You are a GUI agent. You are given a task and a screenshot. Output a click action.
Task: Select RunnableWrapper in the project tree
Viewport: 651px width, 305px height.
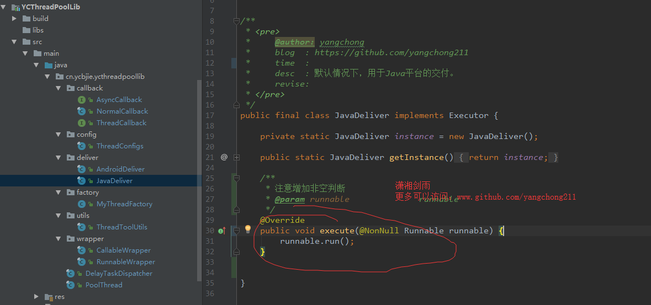tap(126, 263)
